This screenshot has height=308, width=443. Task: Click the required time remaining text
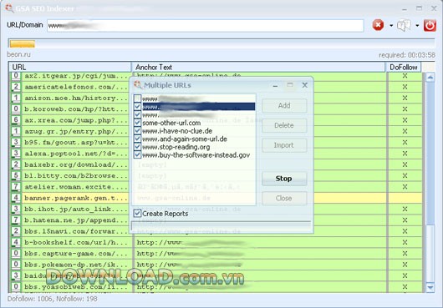(x=407, y=55)
